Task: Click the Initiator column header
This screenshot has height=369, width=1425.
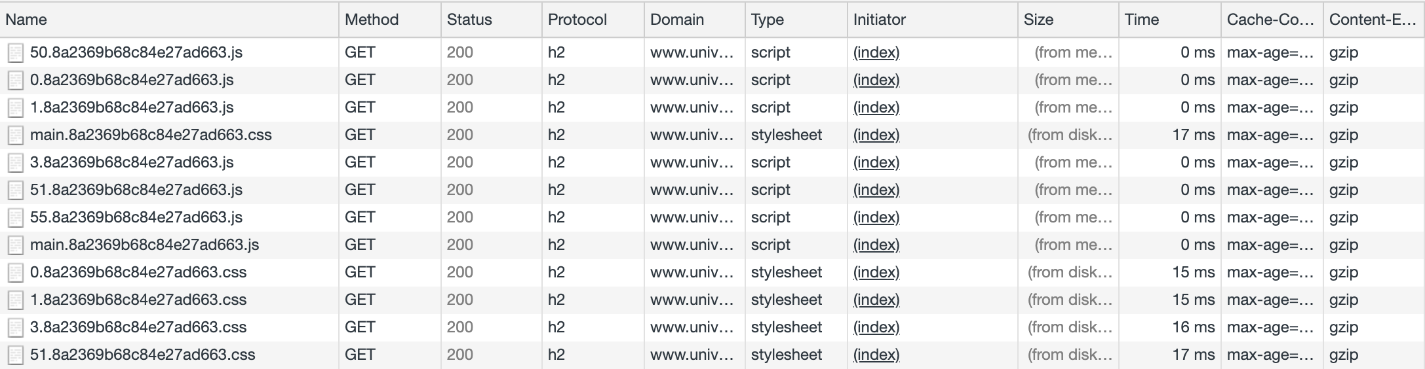Action: coord(879,20)
